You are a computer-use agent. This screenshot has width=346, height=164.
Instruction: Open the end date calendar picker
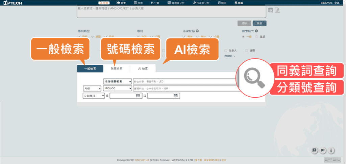[175, 96]
